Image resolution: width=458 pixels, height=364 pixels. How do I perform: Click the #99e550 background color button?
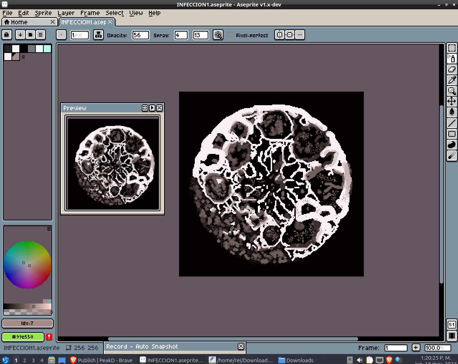(23, 337)
